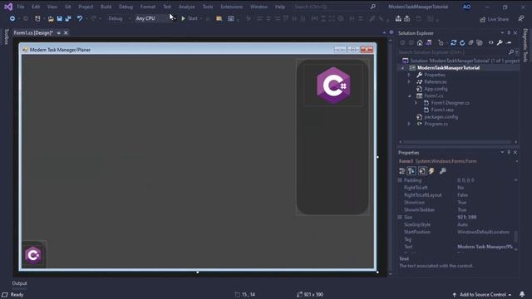Select Form1.resx in Solution Explorer
Viewport: 532px width, 299px height.
click(x=442, y=110)
